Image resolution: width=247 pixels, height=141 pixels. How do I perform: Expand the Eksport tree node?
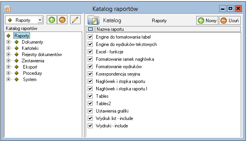coord(8,67)
